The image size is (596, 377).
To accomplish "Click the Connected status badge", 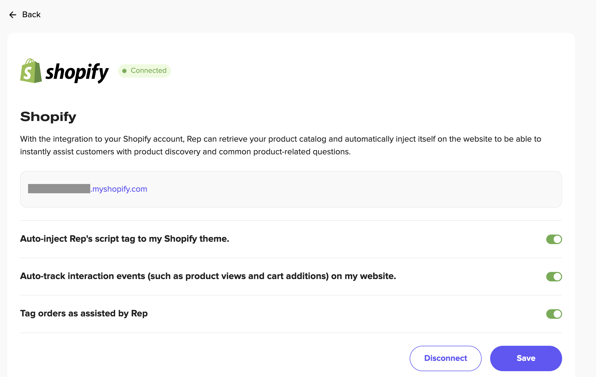I will coord(145,71).
